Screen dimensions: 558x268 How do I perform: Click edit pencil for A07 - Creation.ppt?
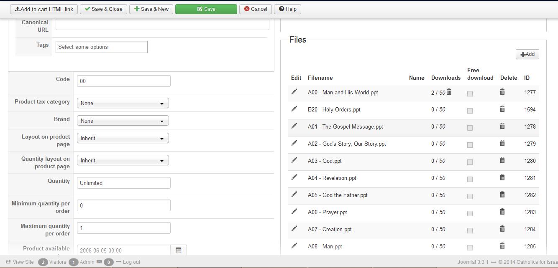294,229
